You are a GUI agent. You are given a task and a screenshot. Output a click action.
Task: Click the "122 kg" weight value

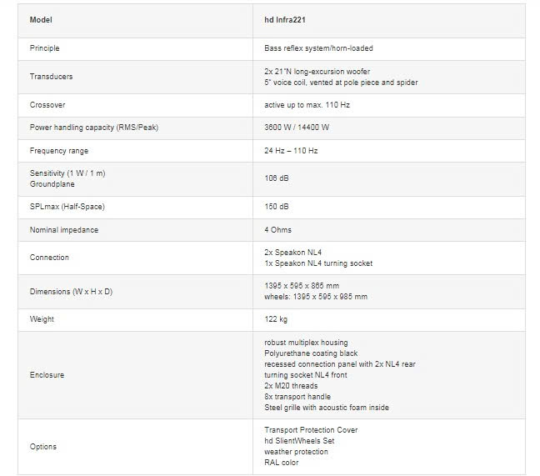pyautogui.click(x=277, y=319)
